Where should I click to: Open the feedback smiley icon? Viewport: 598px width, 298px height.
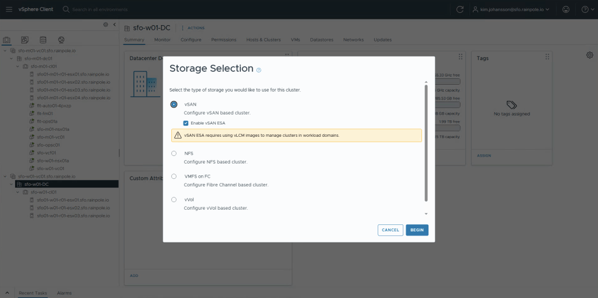[x=565, y=9]
